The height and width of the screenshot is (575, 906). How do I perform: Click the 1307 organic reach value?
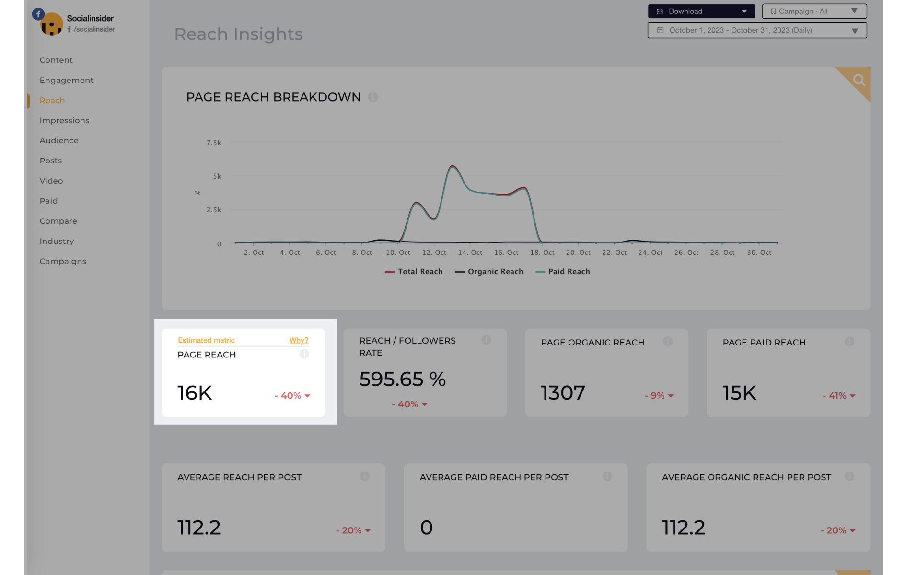563,393
